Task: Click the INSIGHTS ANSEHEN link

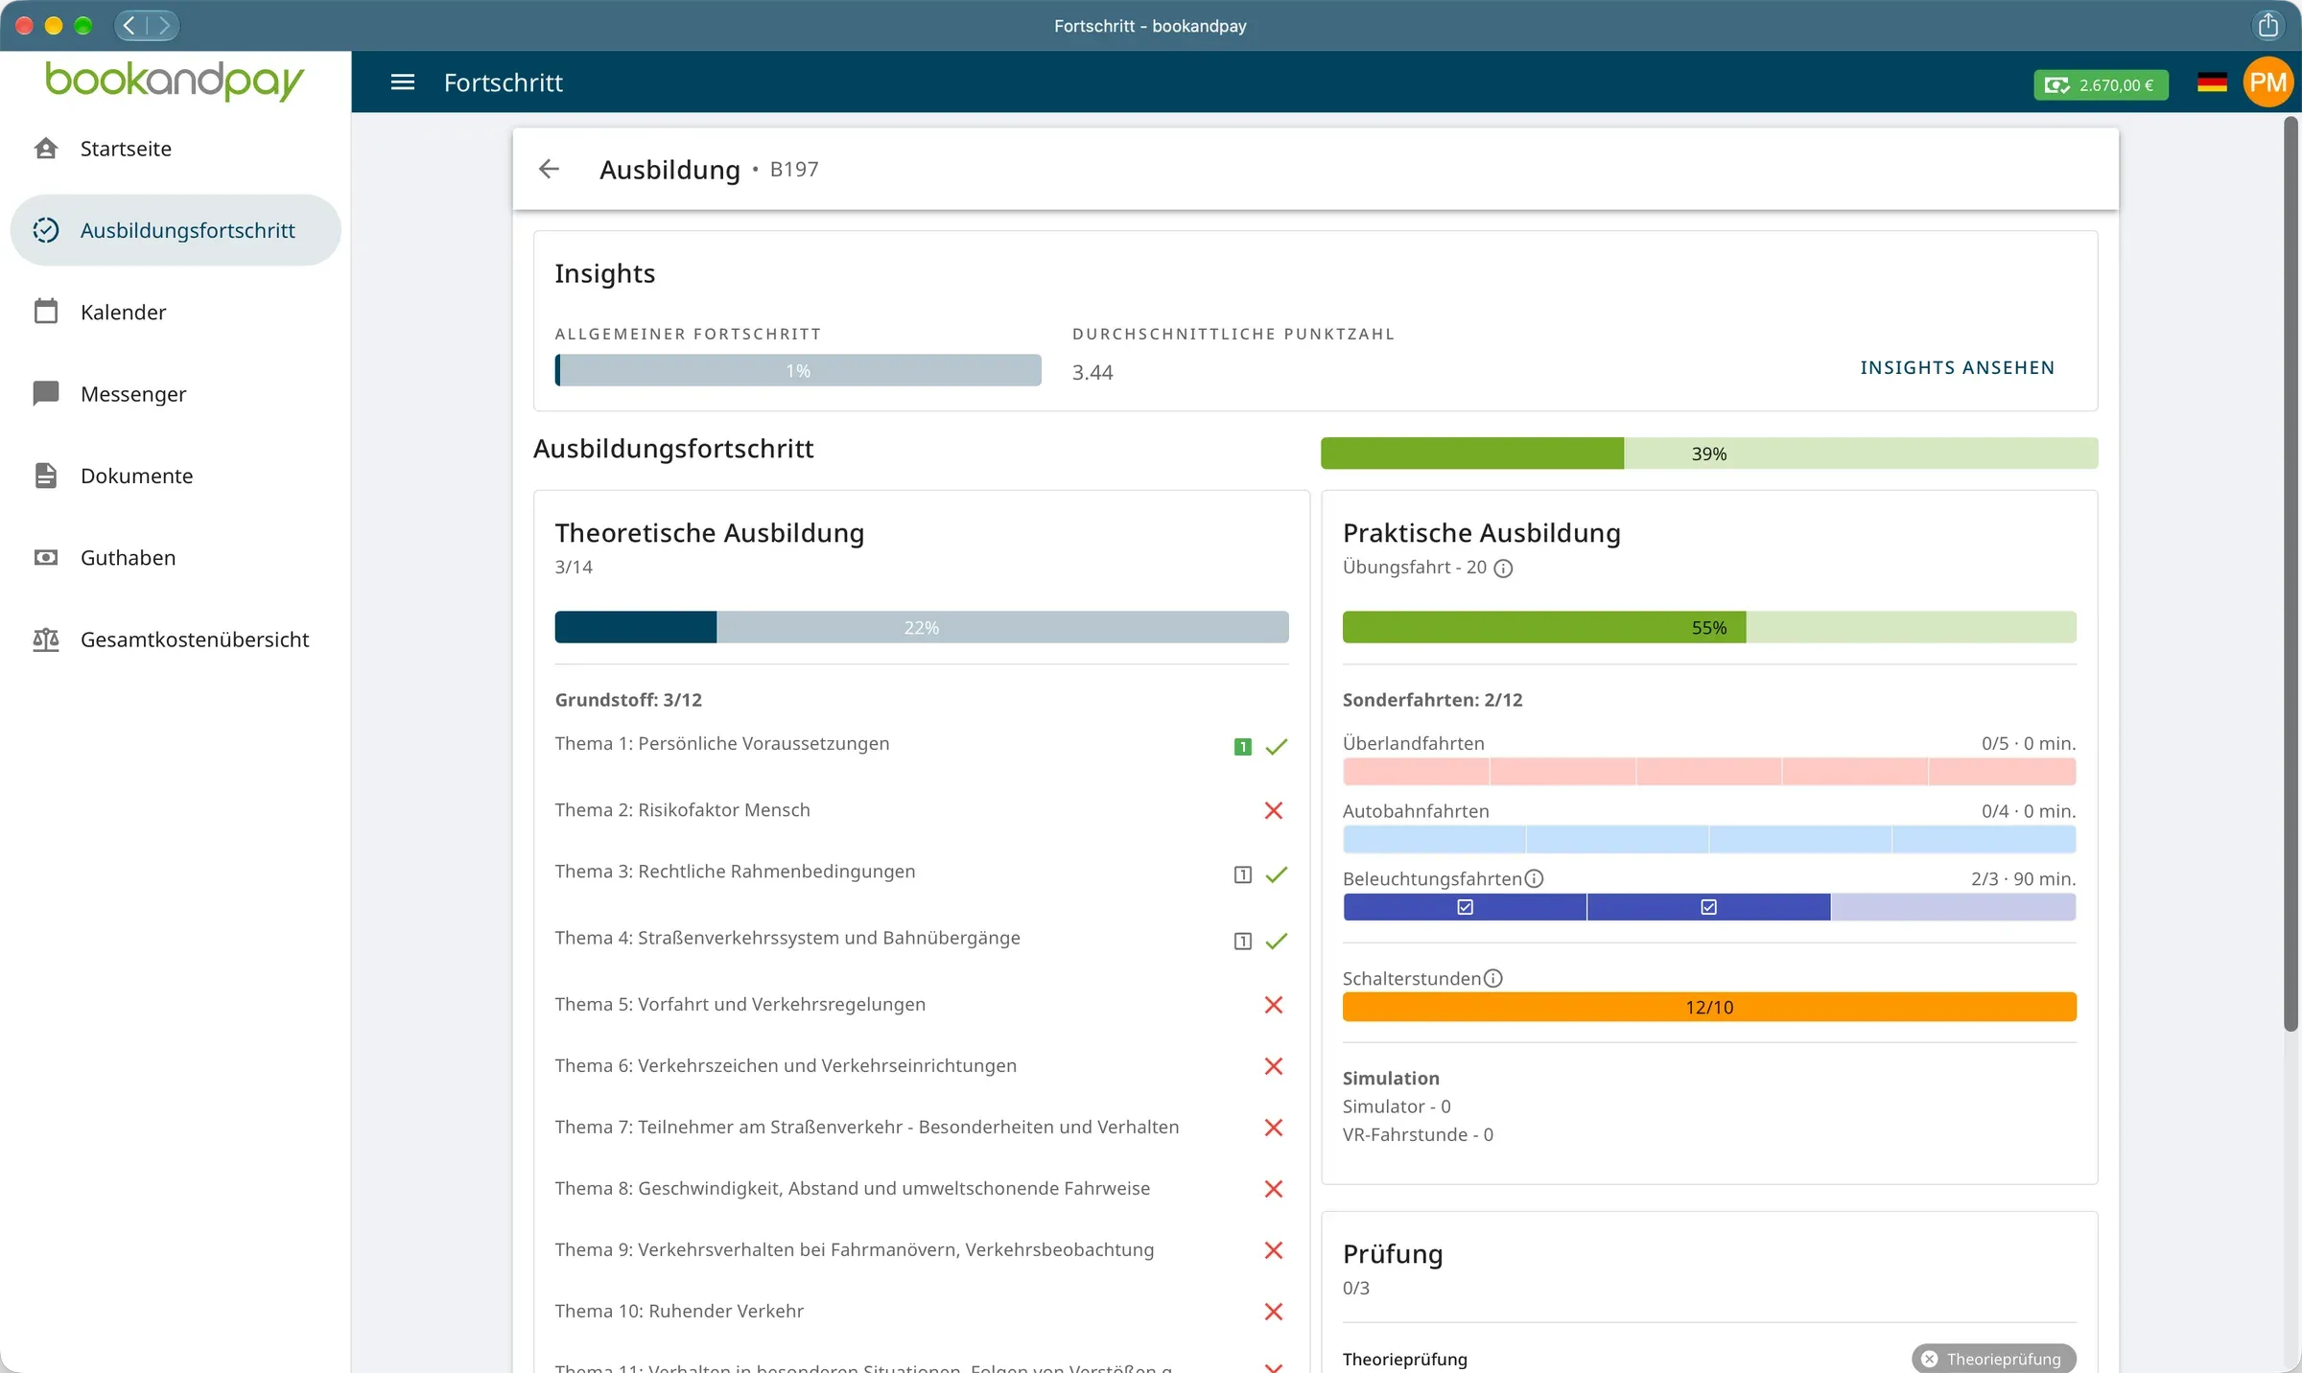Action: pyautogui.click(x=1957, y=367)
